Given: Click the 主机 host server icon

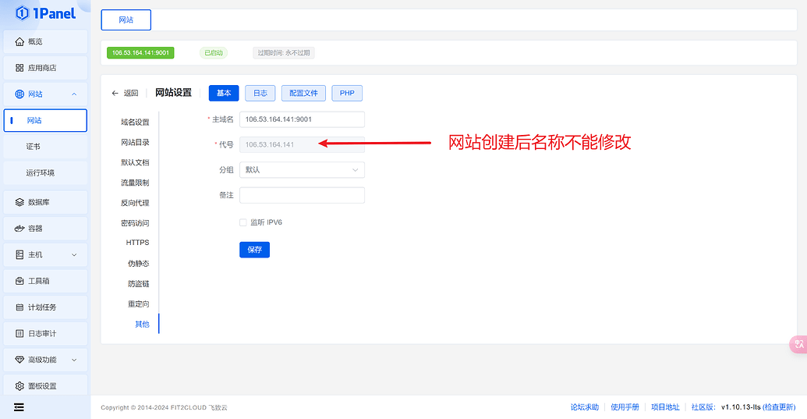Looking at the screenshot, I should click(19, 255).
